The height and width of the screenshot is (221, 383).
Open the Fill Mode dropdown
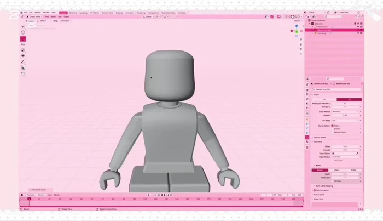tap(345, 119)
